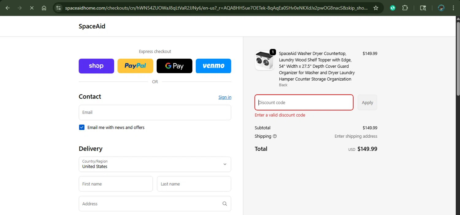Click the 'Enter a valid discount code' error text
Screen dimensions: 460x215
tap(280, 115)
